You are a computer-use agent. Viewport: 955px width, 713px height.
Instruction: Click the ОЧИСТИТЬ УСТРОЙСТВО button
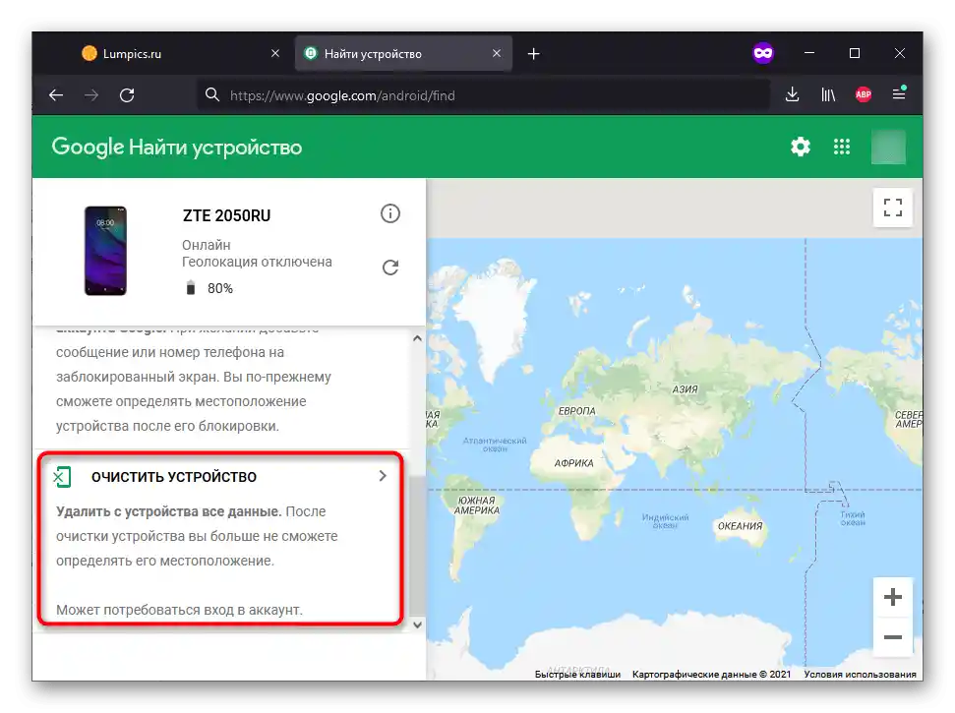pyautogui.click(x=220, y=476)
